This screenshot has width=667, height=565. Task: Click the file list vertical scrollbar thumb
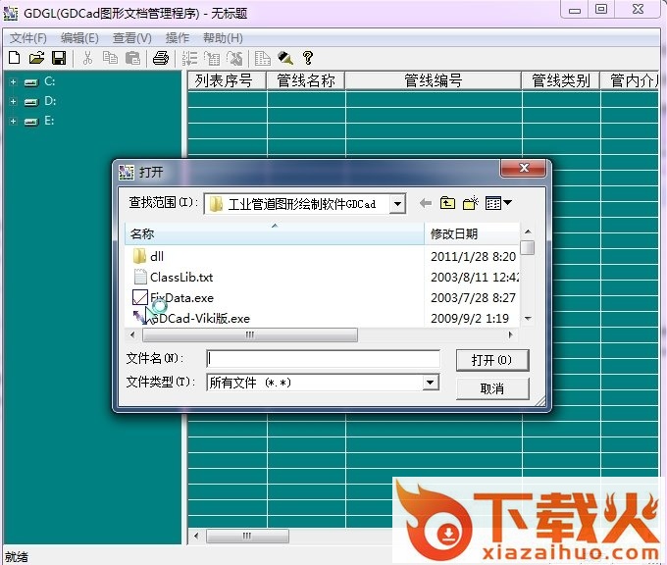coord(528,247)
